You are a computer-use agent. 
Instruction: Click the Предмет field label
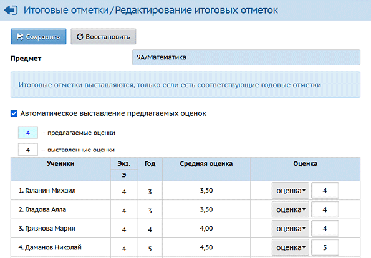26,59
